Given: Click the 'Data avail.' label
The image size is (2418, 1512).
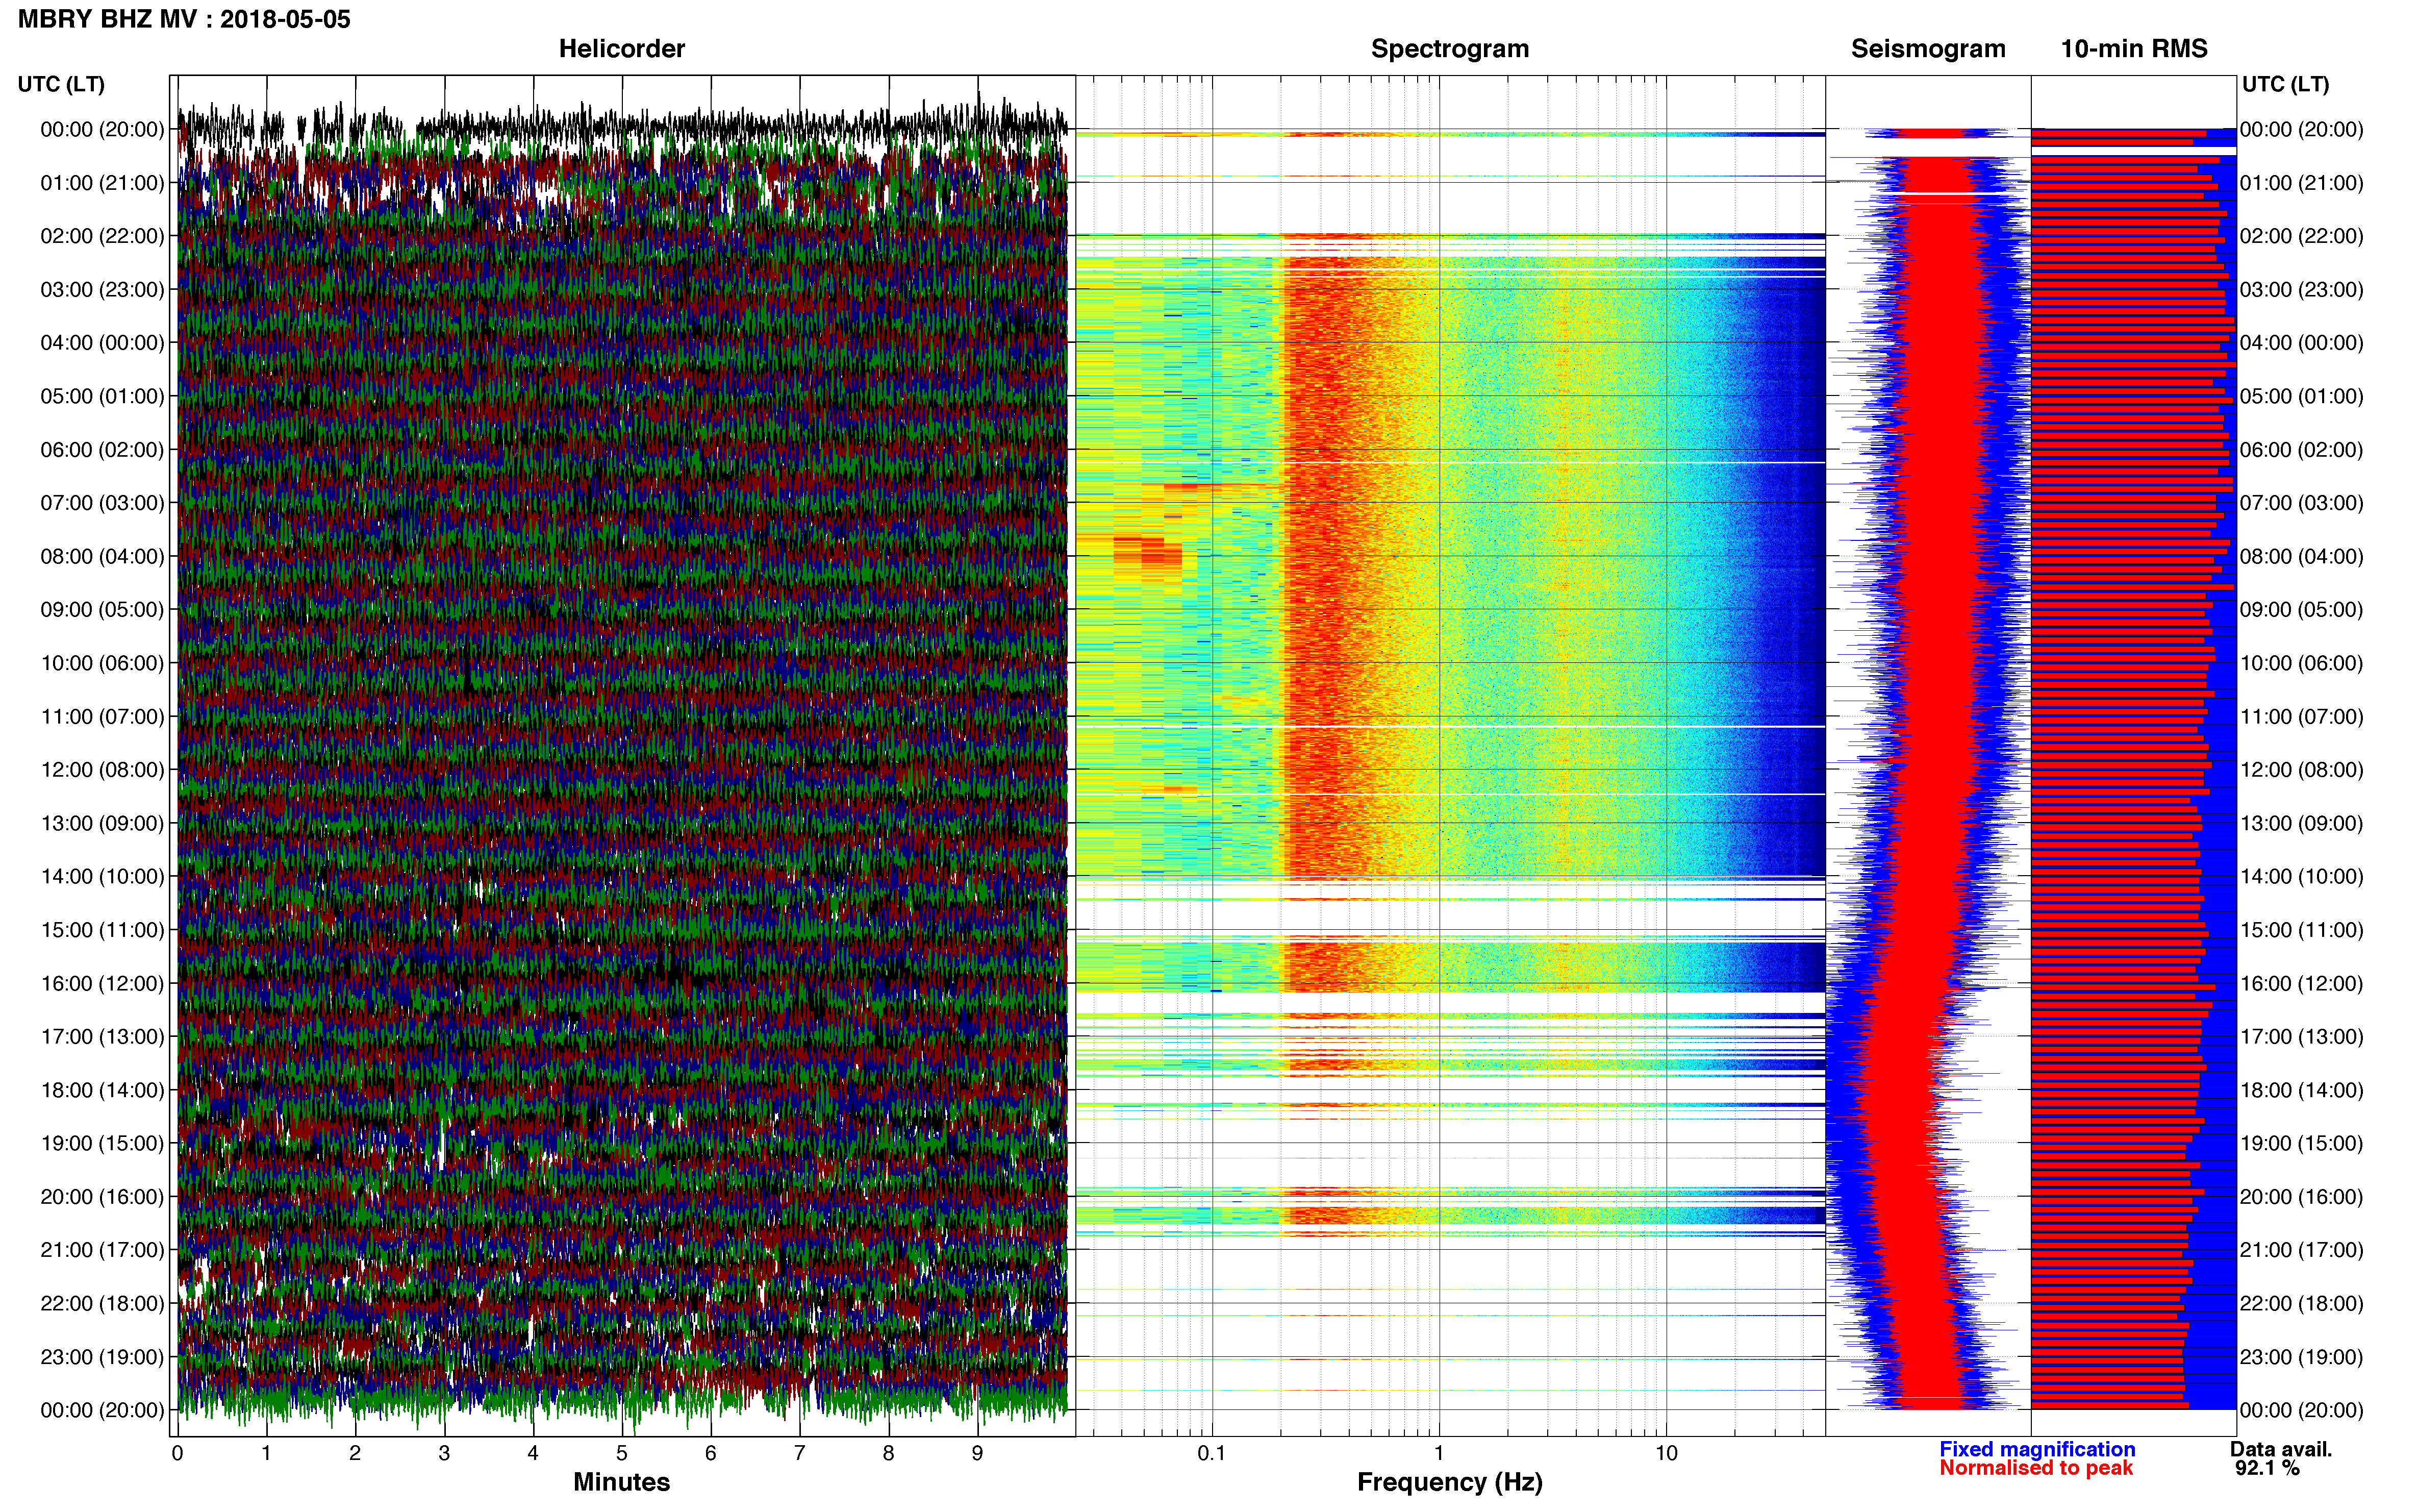Looking at the screenshot, I should coord(2281,1449).
